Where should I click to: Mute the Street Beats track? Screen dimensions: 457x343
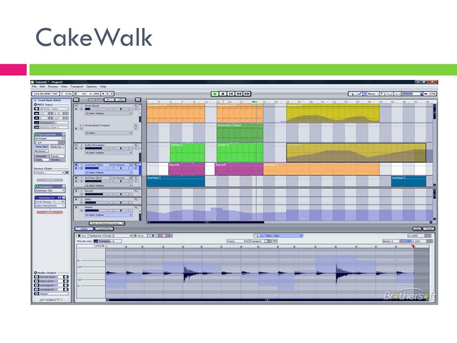(x=136, y=105)
